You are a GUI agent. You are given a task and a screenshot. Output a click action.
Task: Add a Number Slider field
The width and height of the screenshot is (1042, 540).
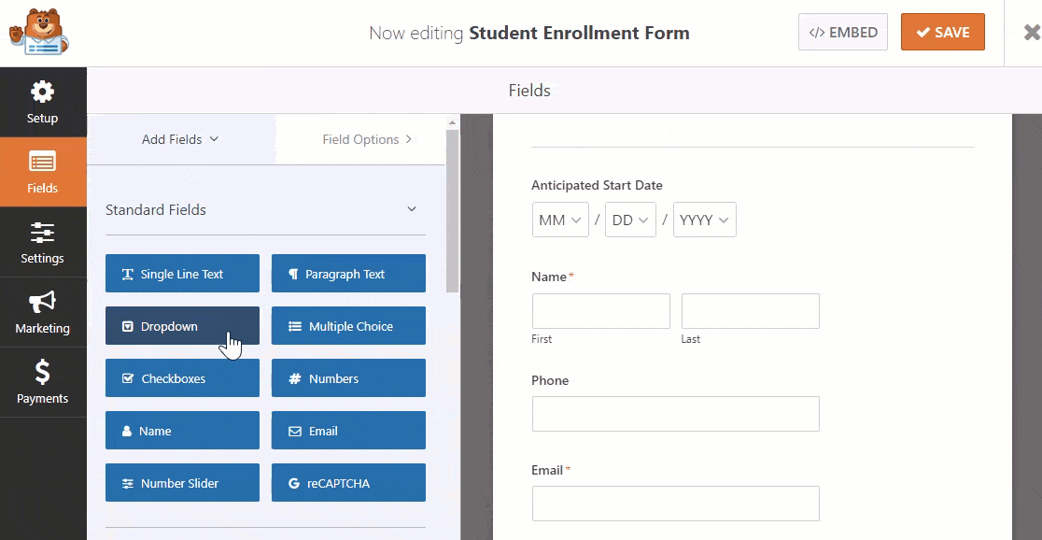point(182,483)
